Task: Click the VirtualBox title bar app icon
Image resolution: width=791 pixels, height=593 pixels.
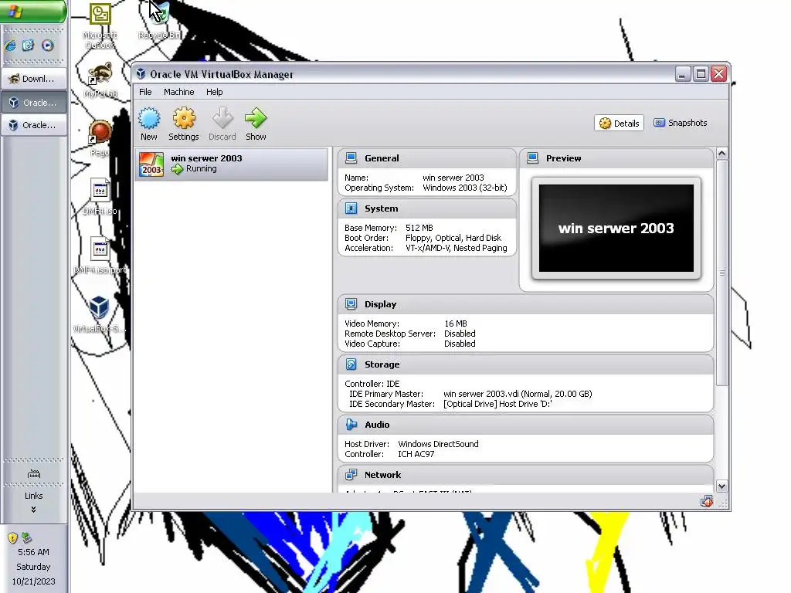Action: [x=141, y=74]
